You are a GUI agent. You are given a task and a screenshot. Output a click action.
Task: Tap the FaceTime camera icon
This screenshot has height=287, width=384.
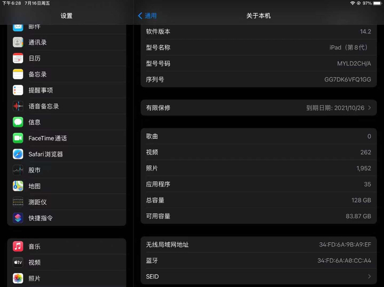(18, 138)
